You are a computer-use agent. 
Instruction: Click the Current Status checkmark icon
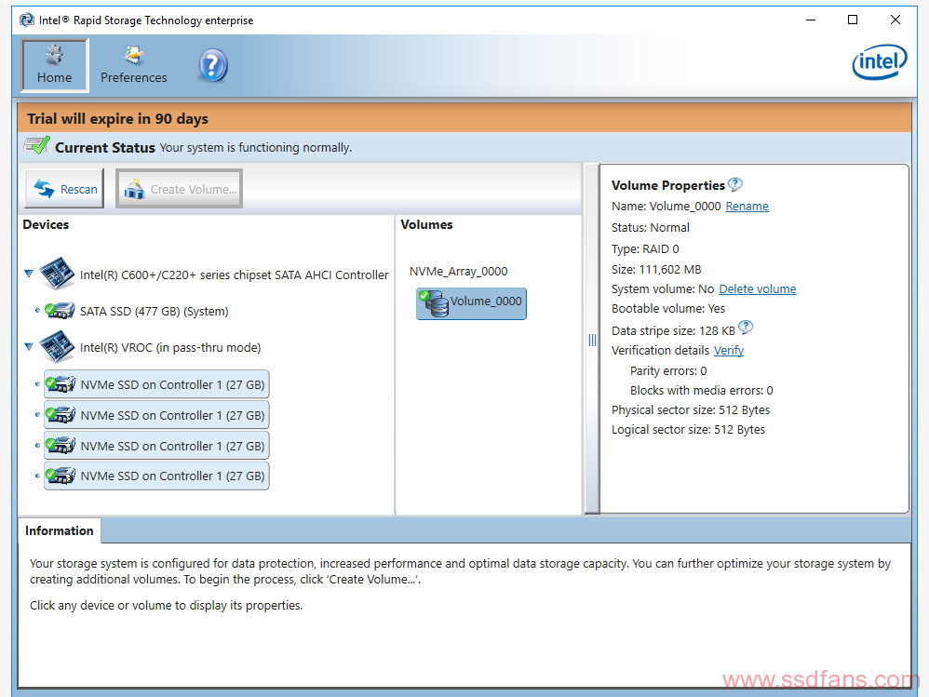(x=37, y=146)
